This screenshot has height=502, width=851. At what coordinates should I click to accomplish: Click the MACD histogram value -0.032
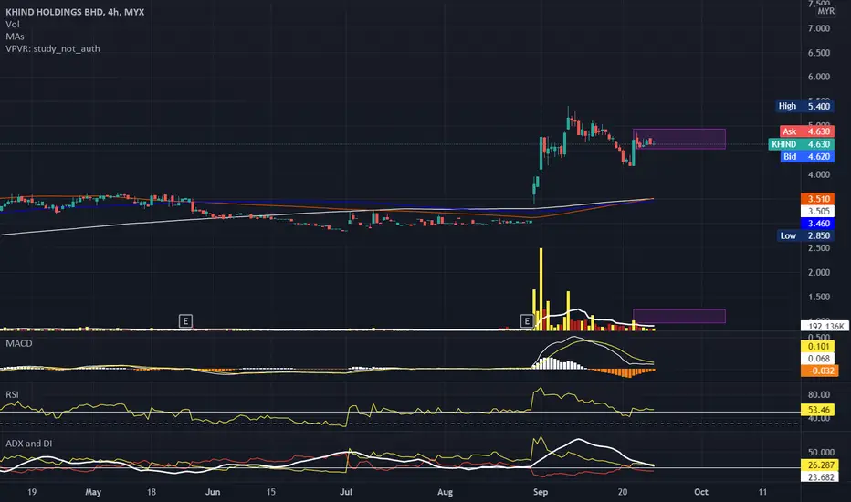(x=820, y=371)
